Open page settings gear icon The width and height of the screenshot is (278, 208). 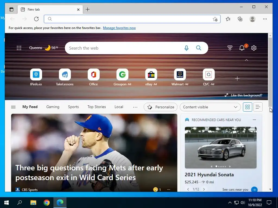(254, 48)
